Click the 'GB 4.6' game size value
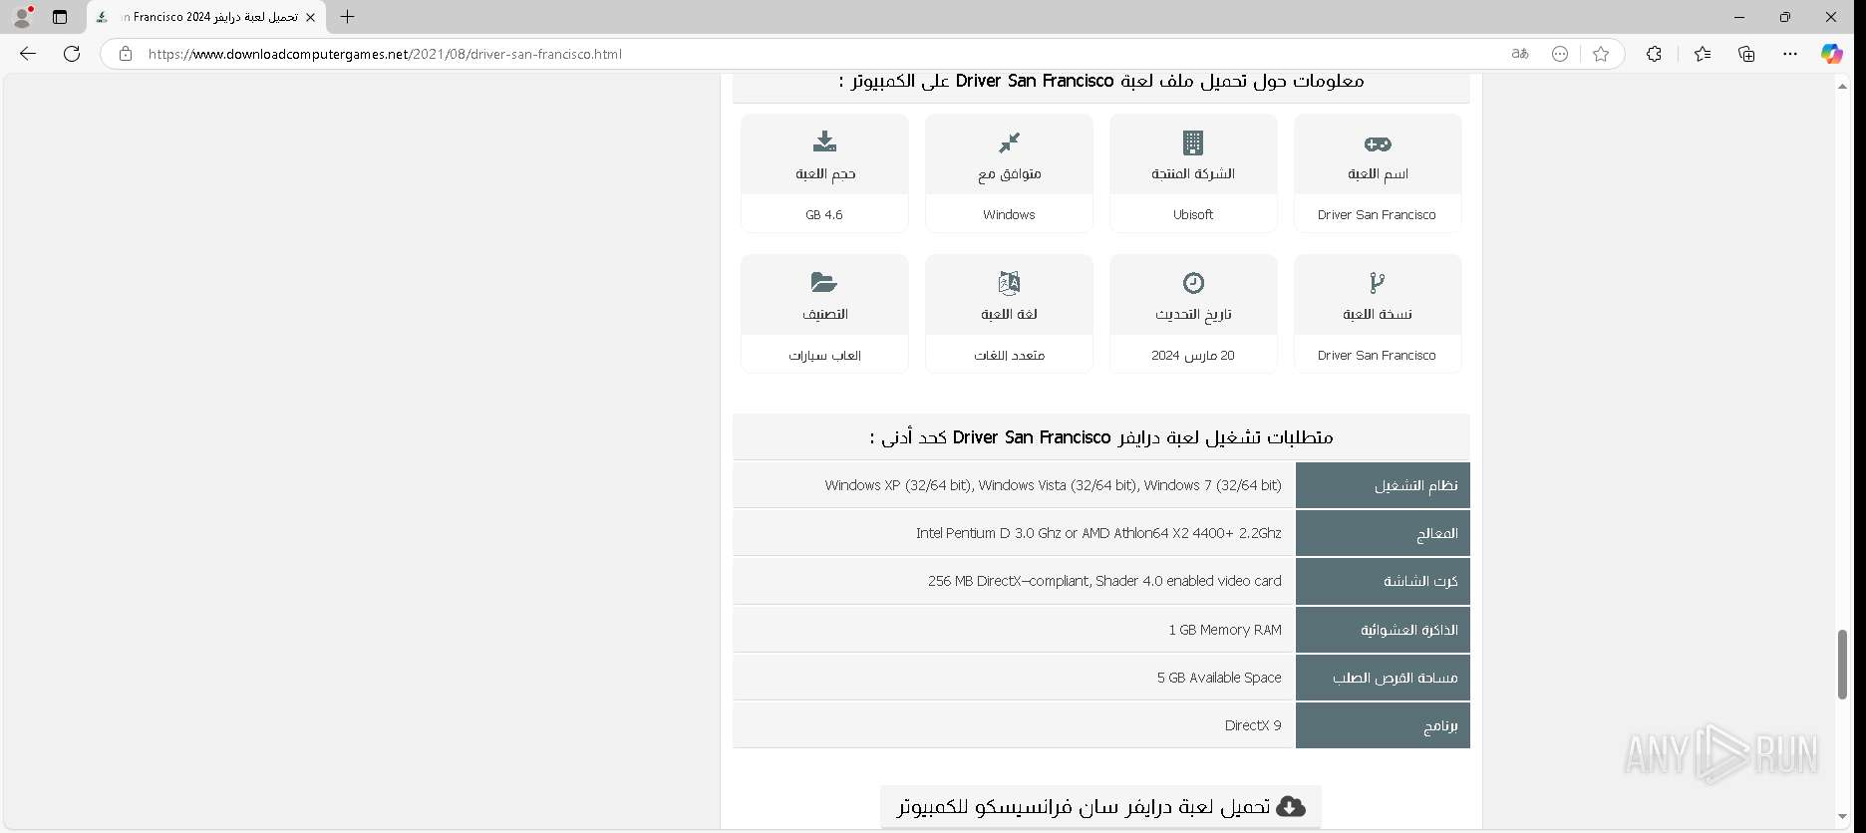 824,214
